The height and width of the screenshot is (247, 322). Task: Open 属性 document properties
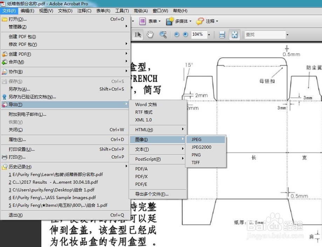[66, 140]
